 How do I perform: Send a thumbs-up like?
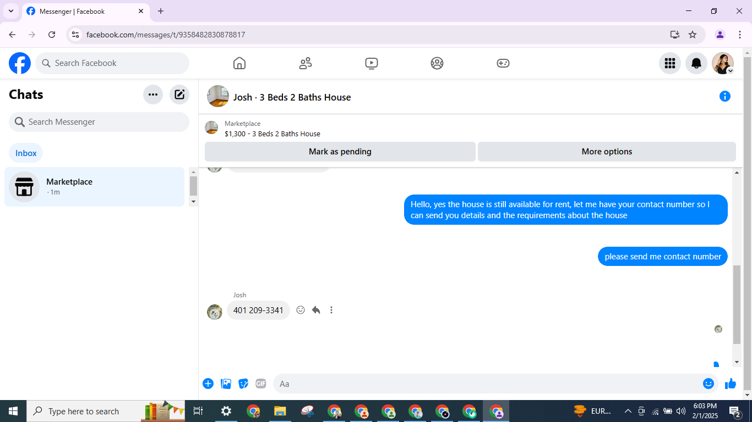[731, 384]
